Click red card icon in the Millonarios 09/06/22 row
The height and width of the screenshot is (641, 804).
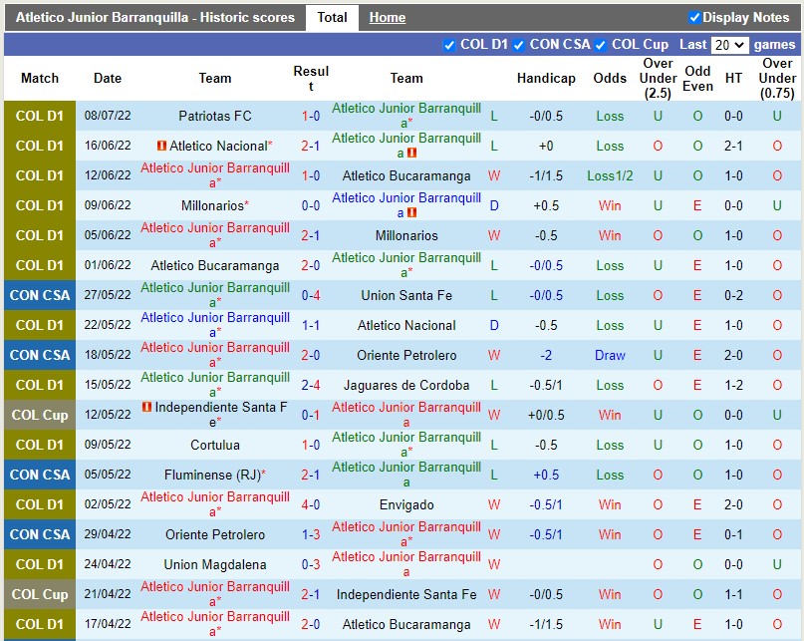pos(411,213)
